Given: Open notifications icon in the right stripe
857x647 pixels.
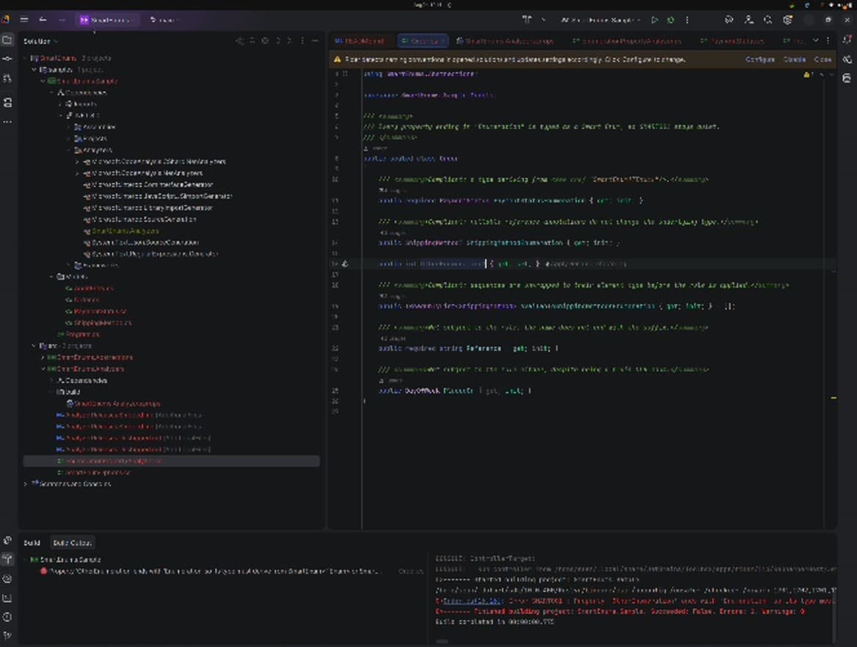Looking at the screenshot, I should (x=847, y=40).
